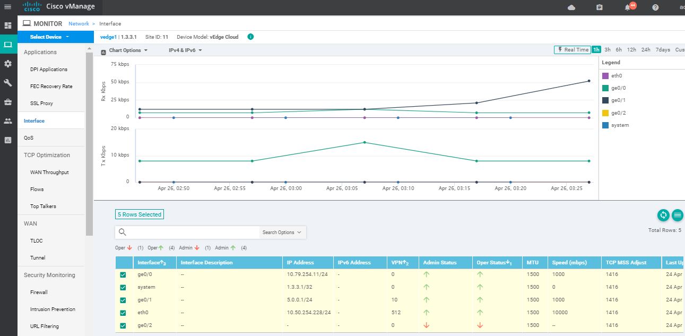
Task: Open Firewall in the left menu
Action: coord(39,292)
